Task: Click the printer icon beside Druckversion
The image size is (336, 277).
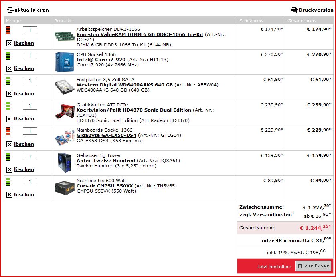Action: 294,10
